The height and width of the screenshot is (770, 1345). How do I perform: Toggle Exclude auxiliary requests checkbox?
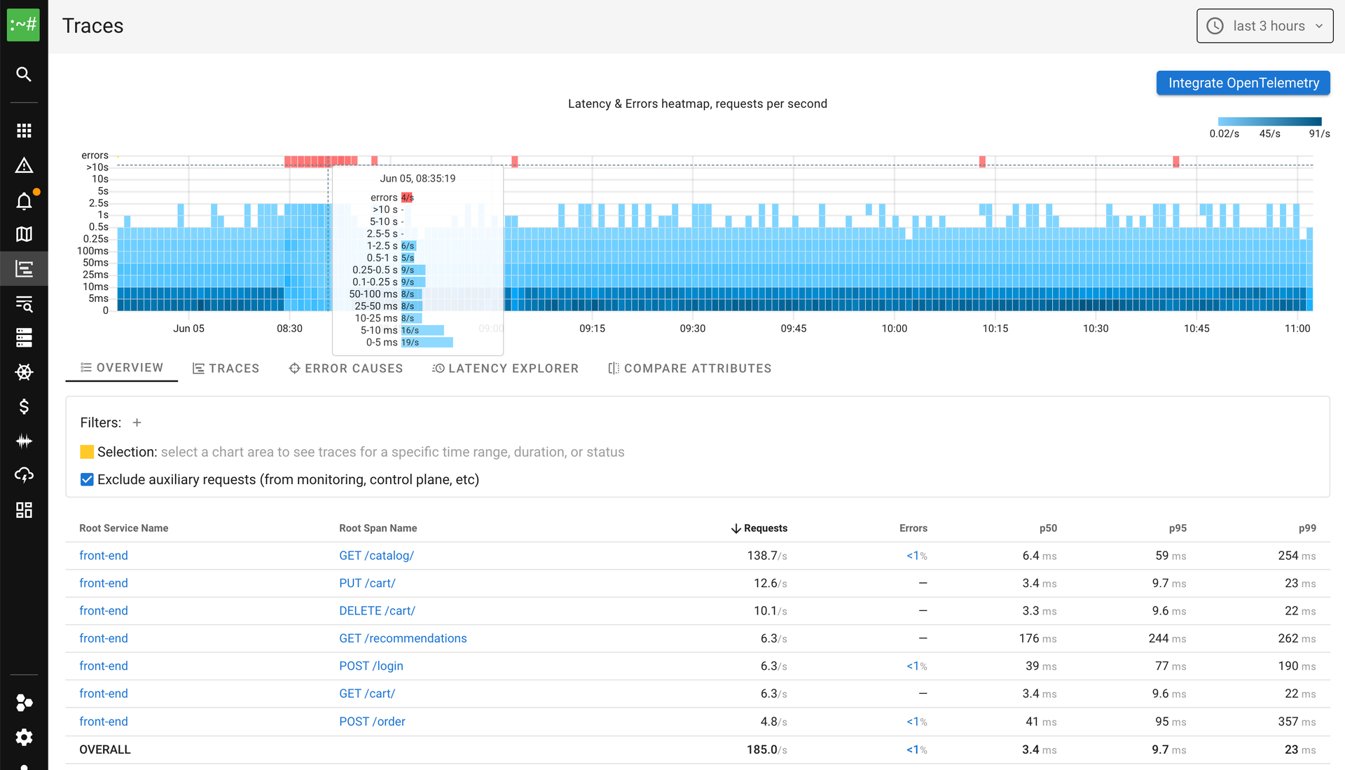pos(87,479)
